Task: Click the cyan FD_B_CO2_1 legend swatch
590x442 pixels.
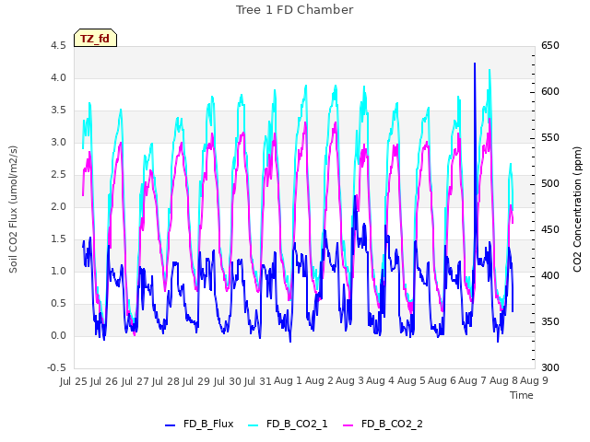Action: click(254, 425)
